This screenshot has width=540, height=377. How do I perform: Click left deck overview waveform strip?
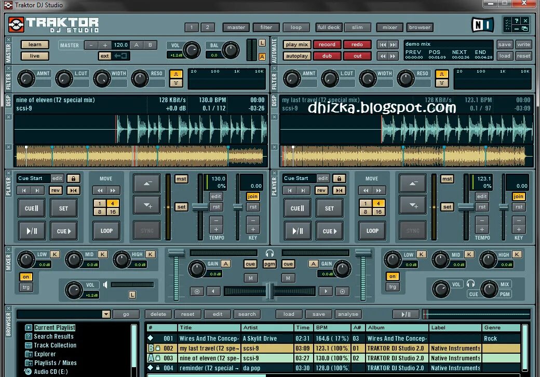(141, 157)
